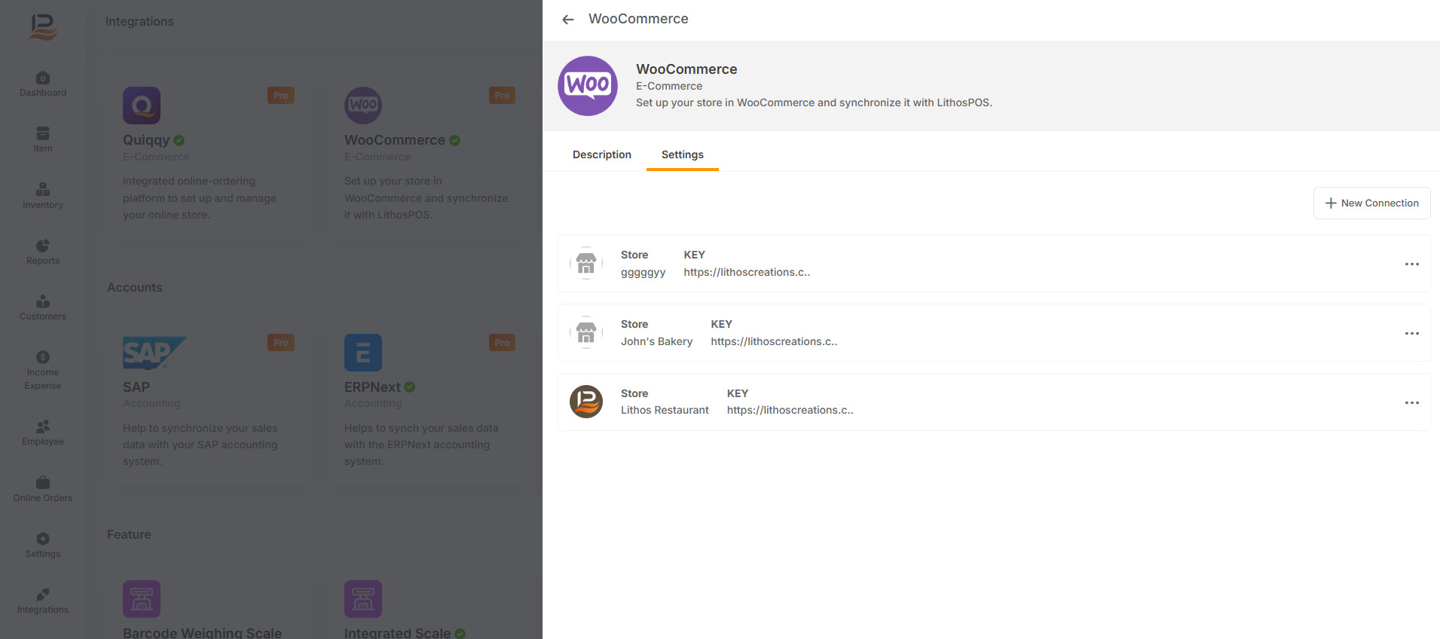Click the large WooCommerce logo in header
Screen dimensions: 1440x639
[x=588, y=86]
